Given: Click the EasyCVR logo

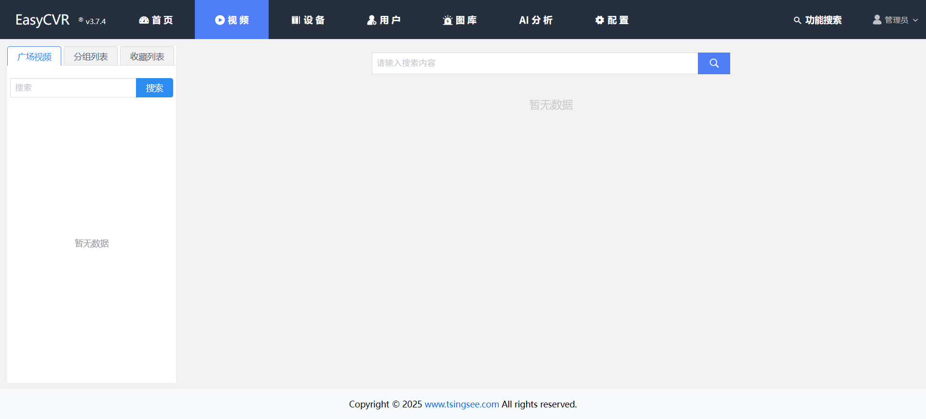Looking at the screenshot, I should [x=42, y=20].
